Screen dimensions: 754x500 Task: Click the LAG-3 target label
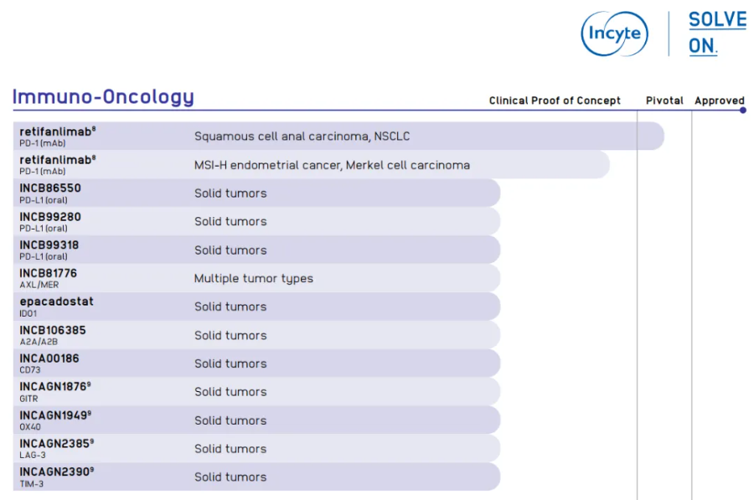[32, 455]
